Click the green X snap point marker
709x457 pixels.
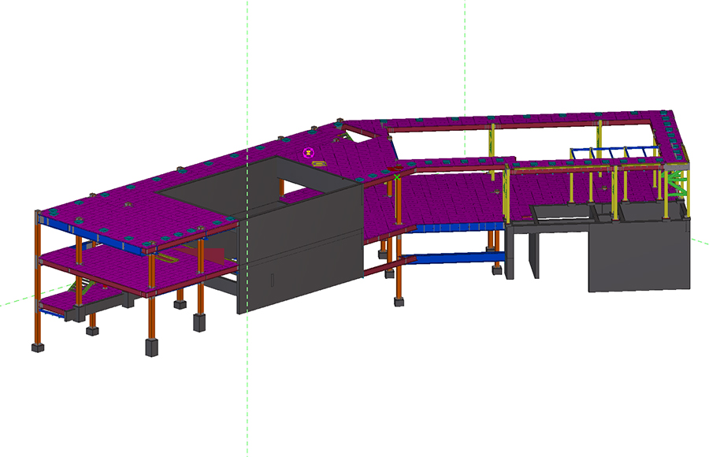point(395,177)
